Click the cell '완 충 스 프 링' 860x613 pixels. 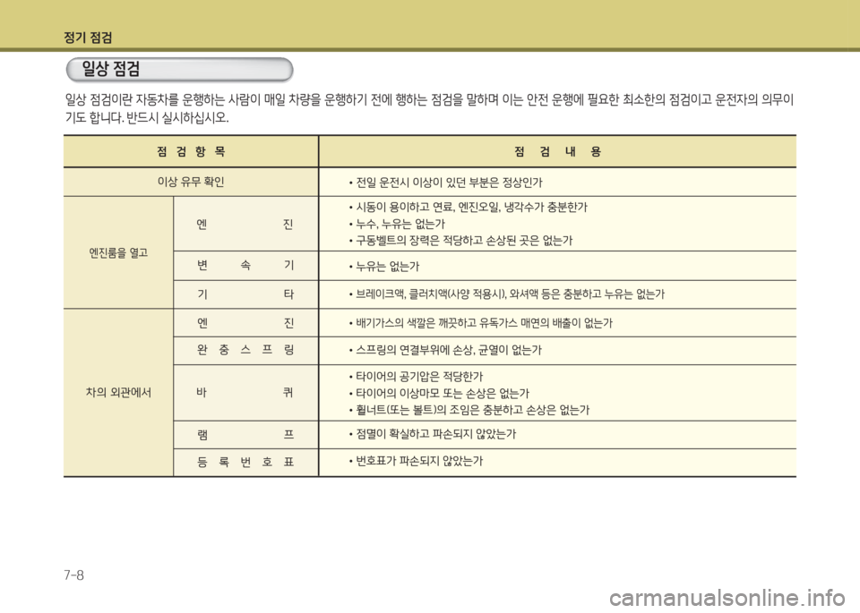tap(245, 350)
